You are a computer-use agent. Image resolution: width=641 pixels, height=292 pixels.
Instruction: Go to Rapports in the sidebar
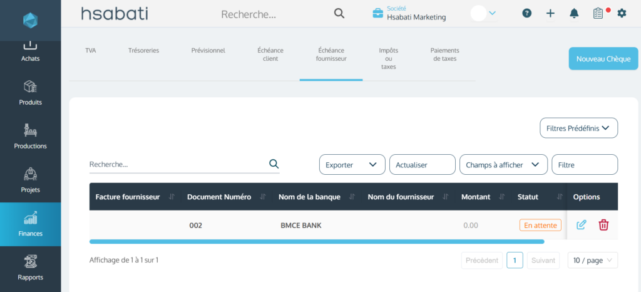click(x=30, y=268)
